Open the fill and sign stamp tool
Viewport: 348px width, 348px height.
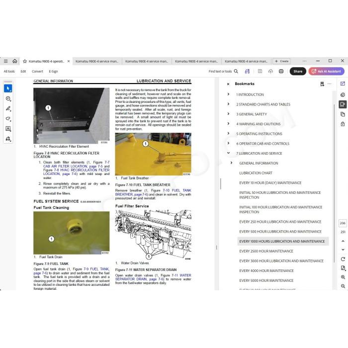click(8, 139)
